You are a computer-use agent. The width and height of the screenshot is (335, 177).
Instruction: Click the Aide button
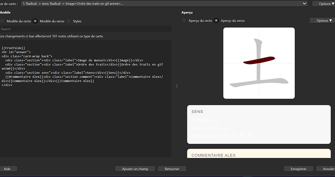pos(8,169)
